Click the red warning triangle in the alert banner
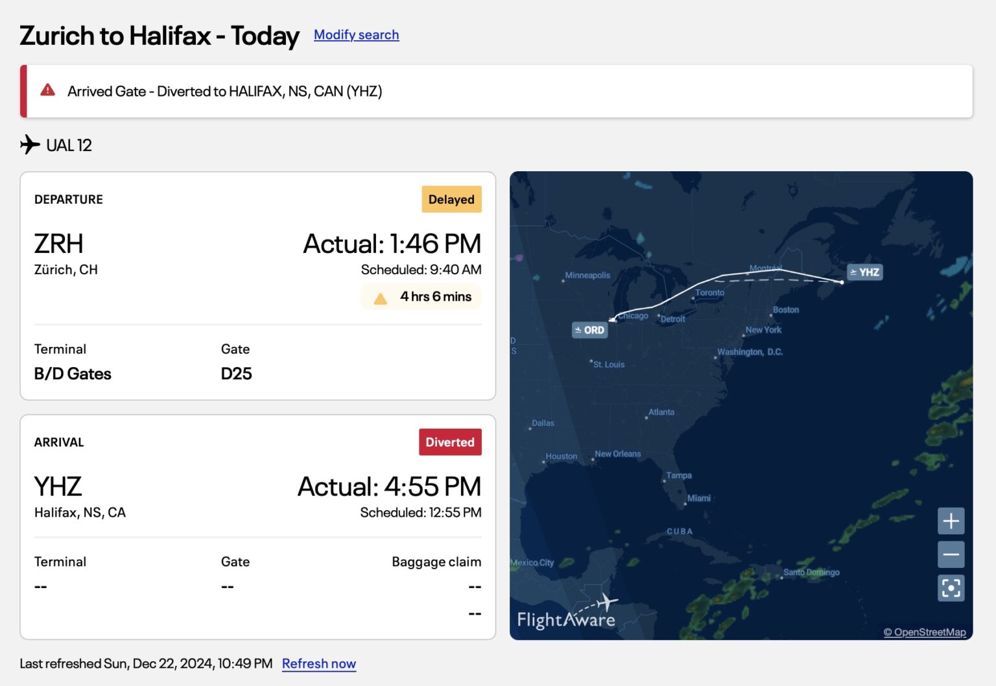This screenshot has height=686, width=996. pos(47,91)
